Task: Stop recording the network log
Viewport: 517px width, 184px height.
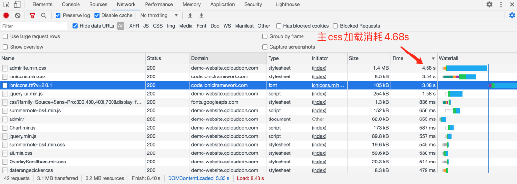Action: [x=6, y=15]
